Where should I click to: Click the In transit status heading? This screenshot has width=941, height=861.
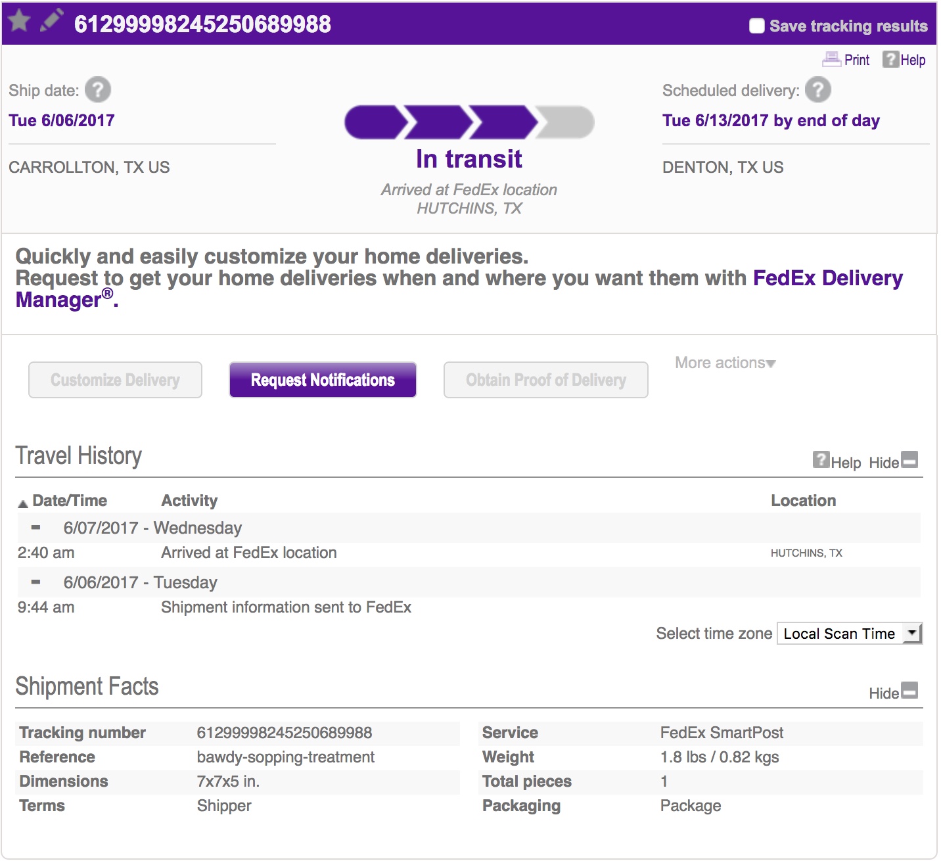469,158
